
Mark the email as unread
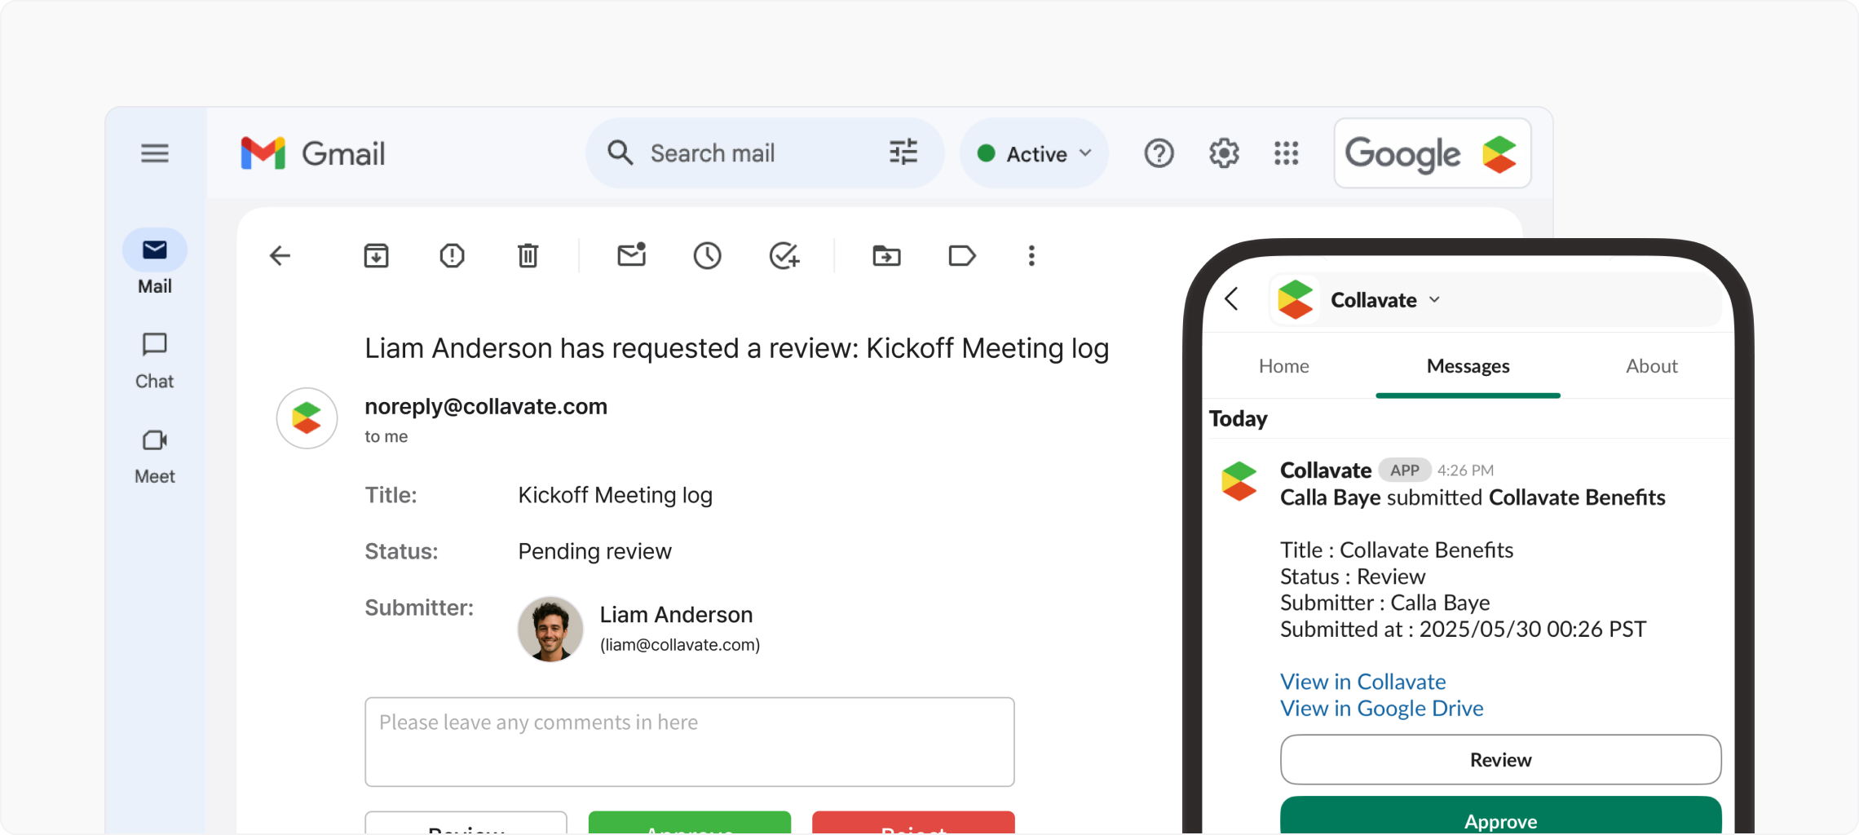coord(631,255)
